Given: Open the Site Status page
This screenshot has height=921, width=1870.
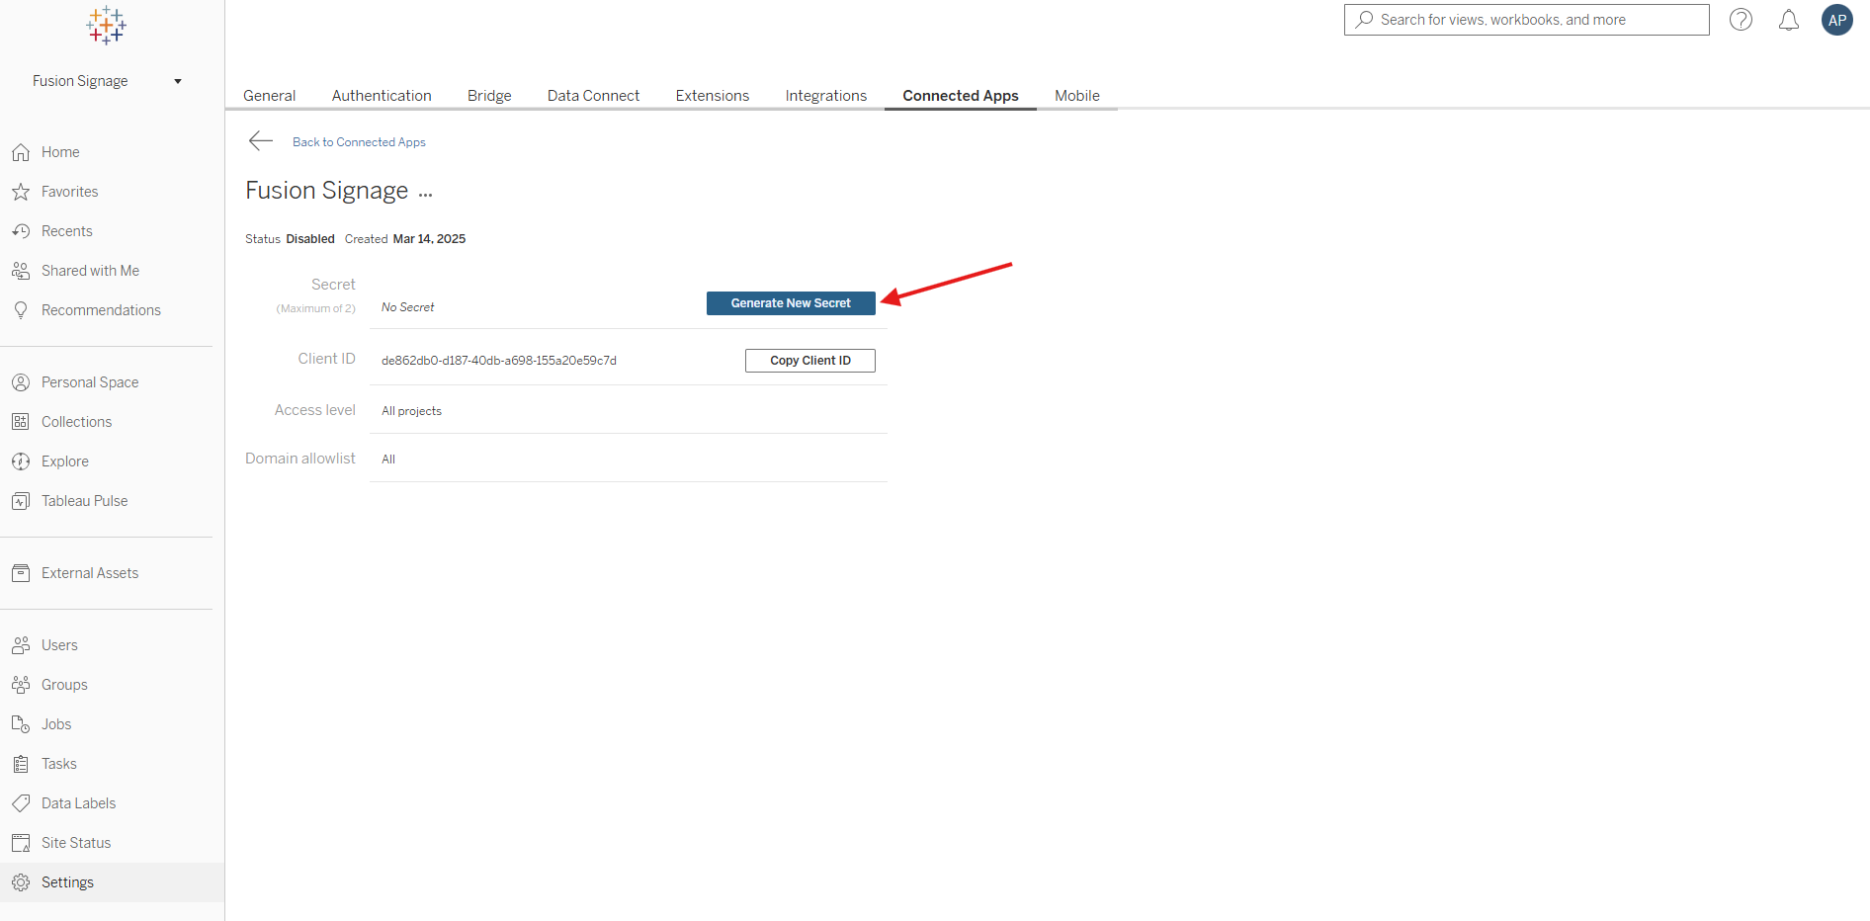Looking at the screenshot, I should pyautogui.click(x=76, y=843).
